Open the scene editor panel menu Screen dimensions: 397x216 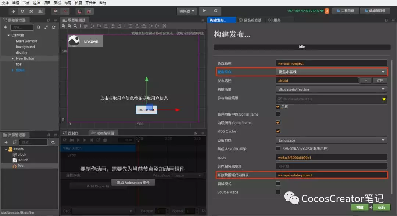pos(203,20)
